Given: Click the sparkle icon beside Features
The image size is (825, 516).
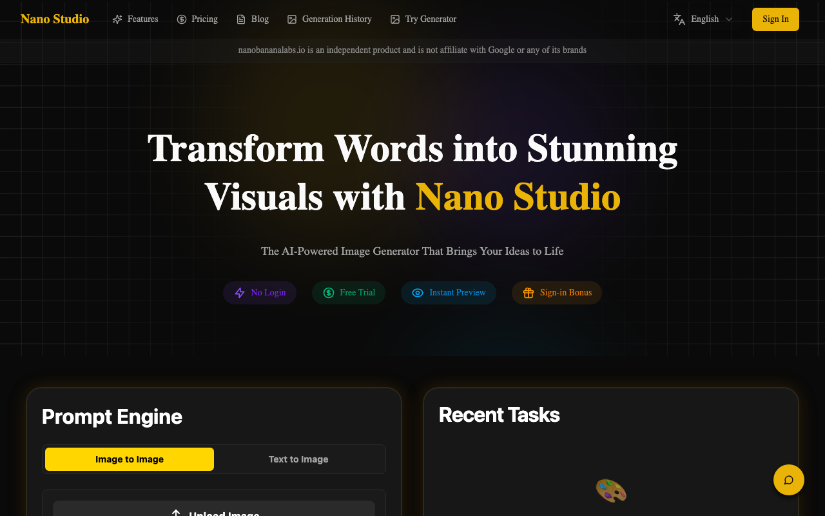Looking at the screenshot, I should click(117, 19).
